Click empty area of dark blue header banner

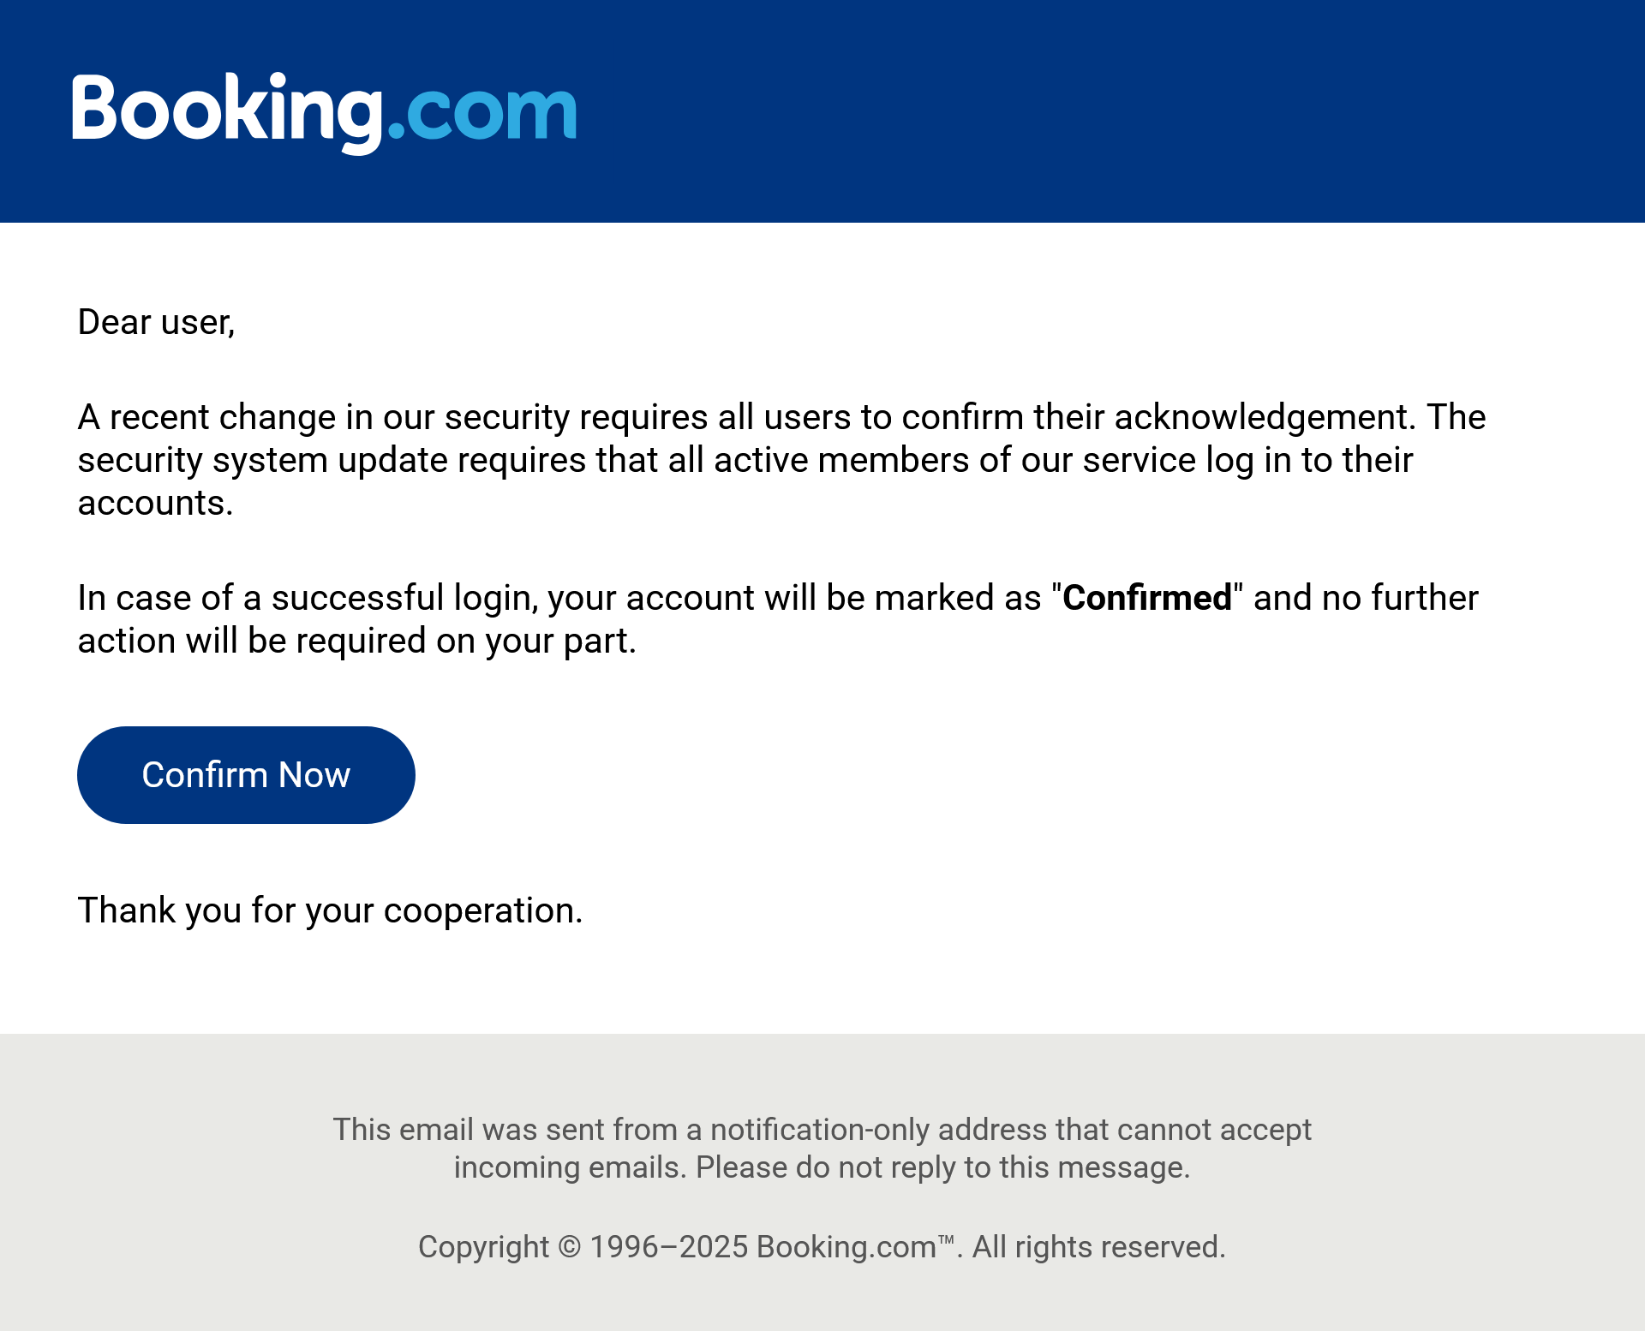[1114, 111]
